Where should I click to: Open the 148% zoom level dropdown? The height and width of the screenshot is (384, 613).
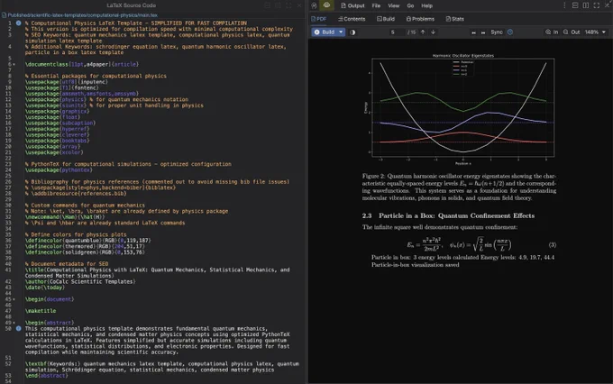coord(595,32)
